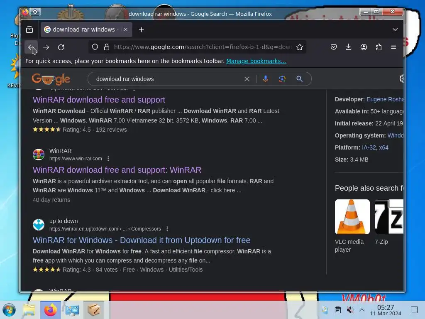Open the IA-32 platform link
The height and width of the screenshot is (319, 425).
tap(369, 147)
